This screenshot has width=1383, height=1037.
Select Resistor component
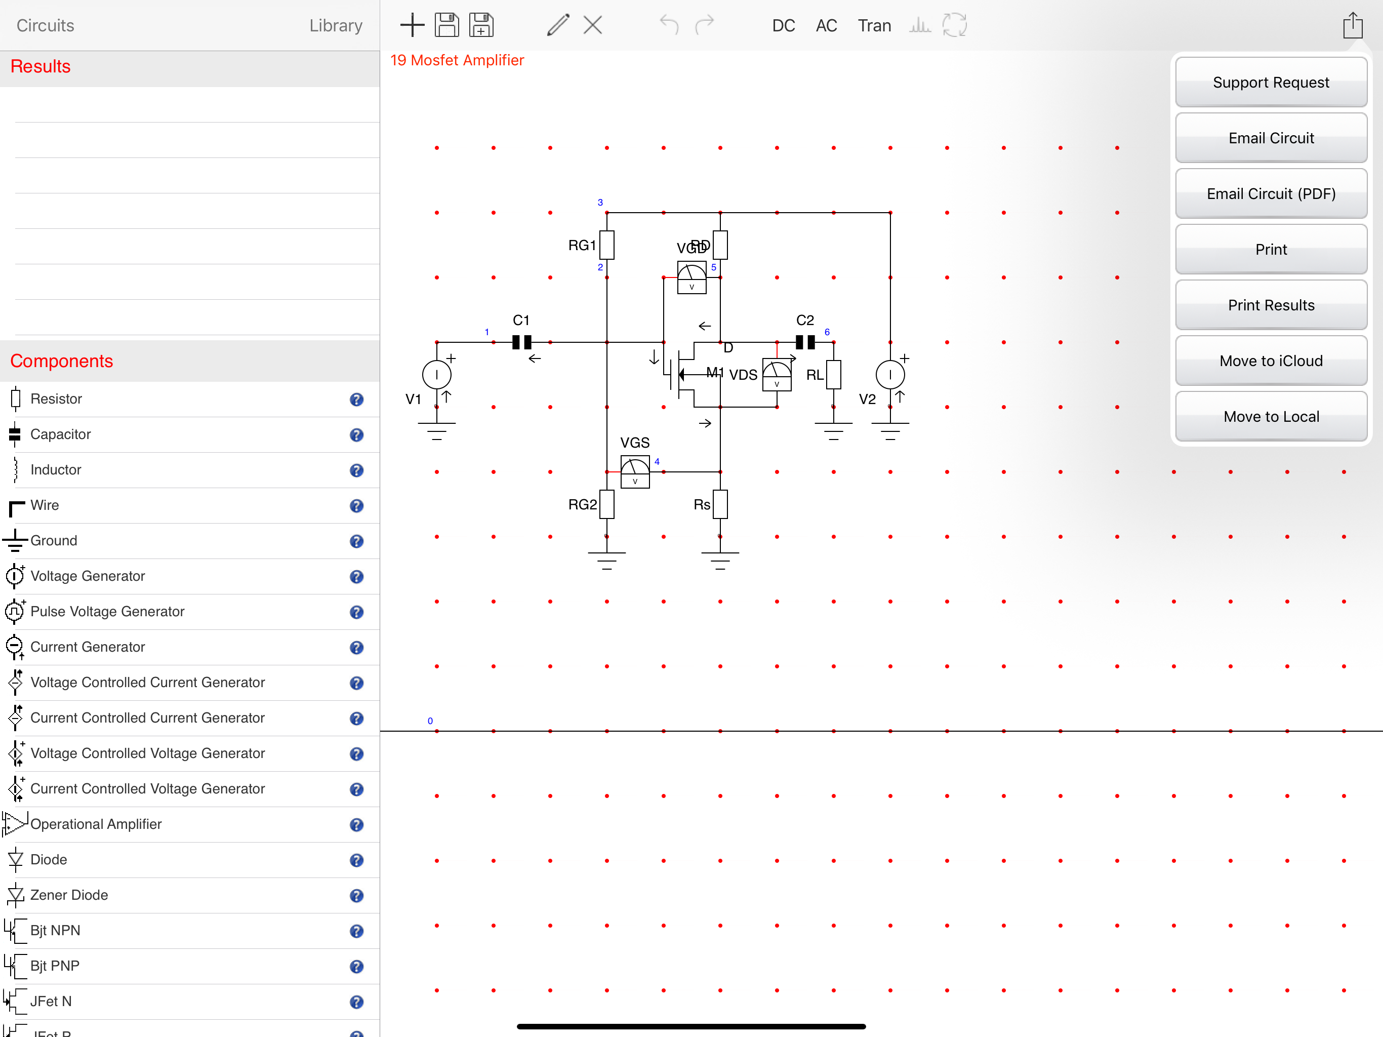189,399
